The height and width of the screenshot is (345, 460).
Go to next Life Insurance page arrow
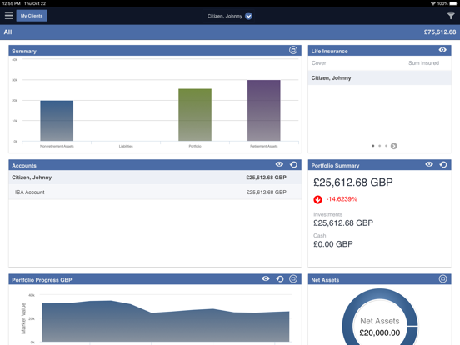point(393,146)
